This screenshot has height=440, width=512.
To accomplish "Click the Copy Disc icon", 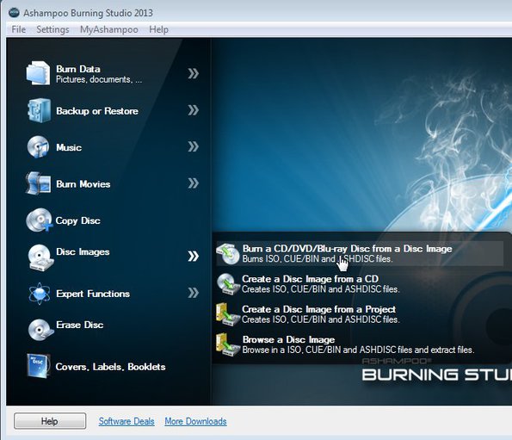I will 40,220.
